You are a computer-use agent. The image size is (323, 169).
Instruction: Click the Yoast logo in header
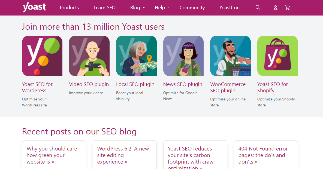click(34, 7)
